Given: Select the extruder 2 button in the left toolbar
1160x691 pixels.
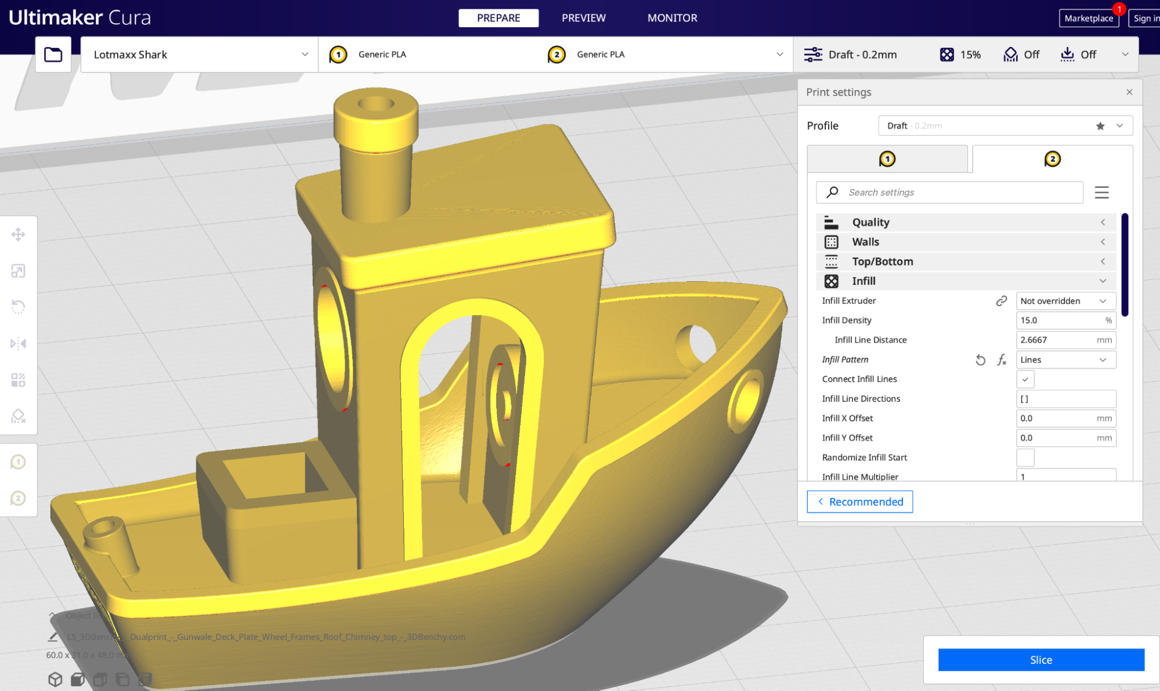Looking at the screenshot, I should click(18, 498).
